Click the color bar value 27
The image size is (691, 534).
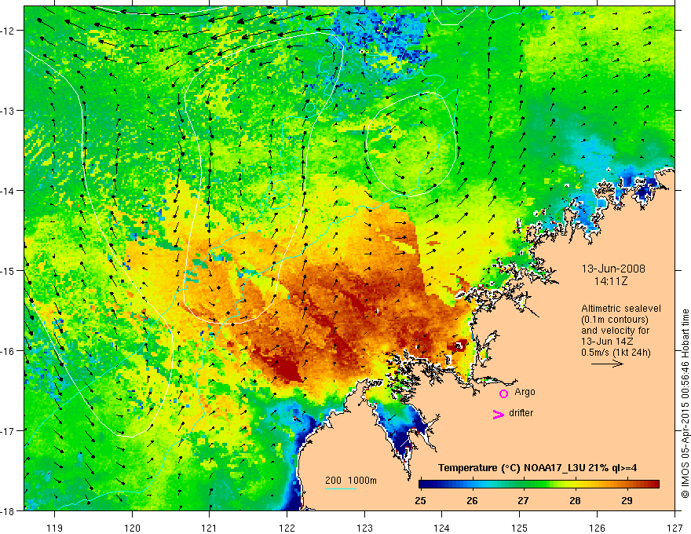523,500
